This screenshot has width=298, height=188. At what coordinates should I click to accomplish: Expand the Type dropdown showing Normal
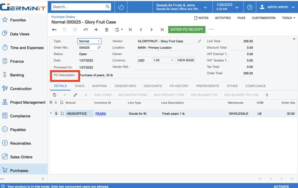click(x=99, y=41)
